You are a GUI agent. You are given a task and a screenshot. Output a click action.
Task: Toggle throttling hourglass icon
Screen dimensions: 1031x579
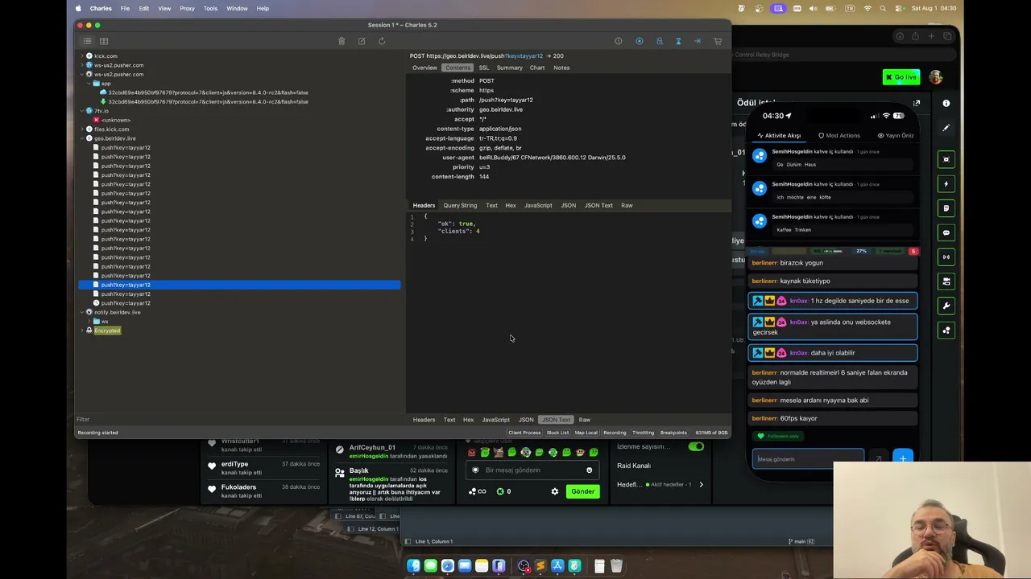click(678, 41)
